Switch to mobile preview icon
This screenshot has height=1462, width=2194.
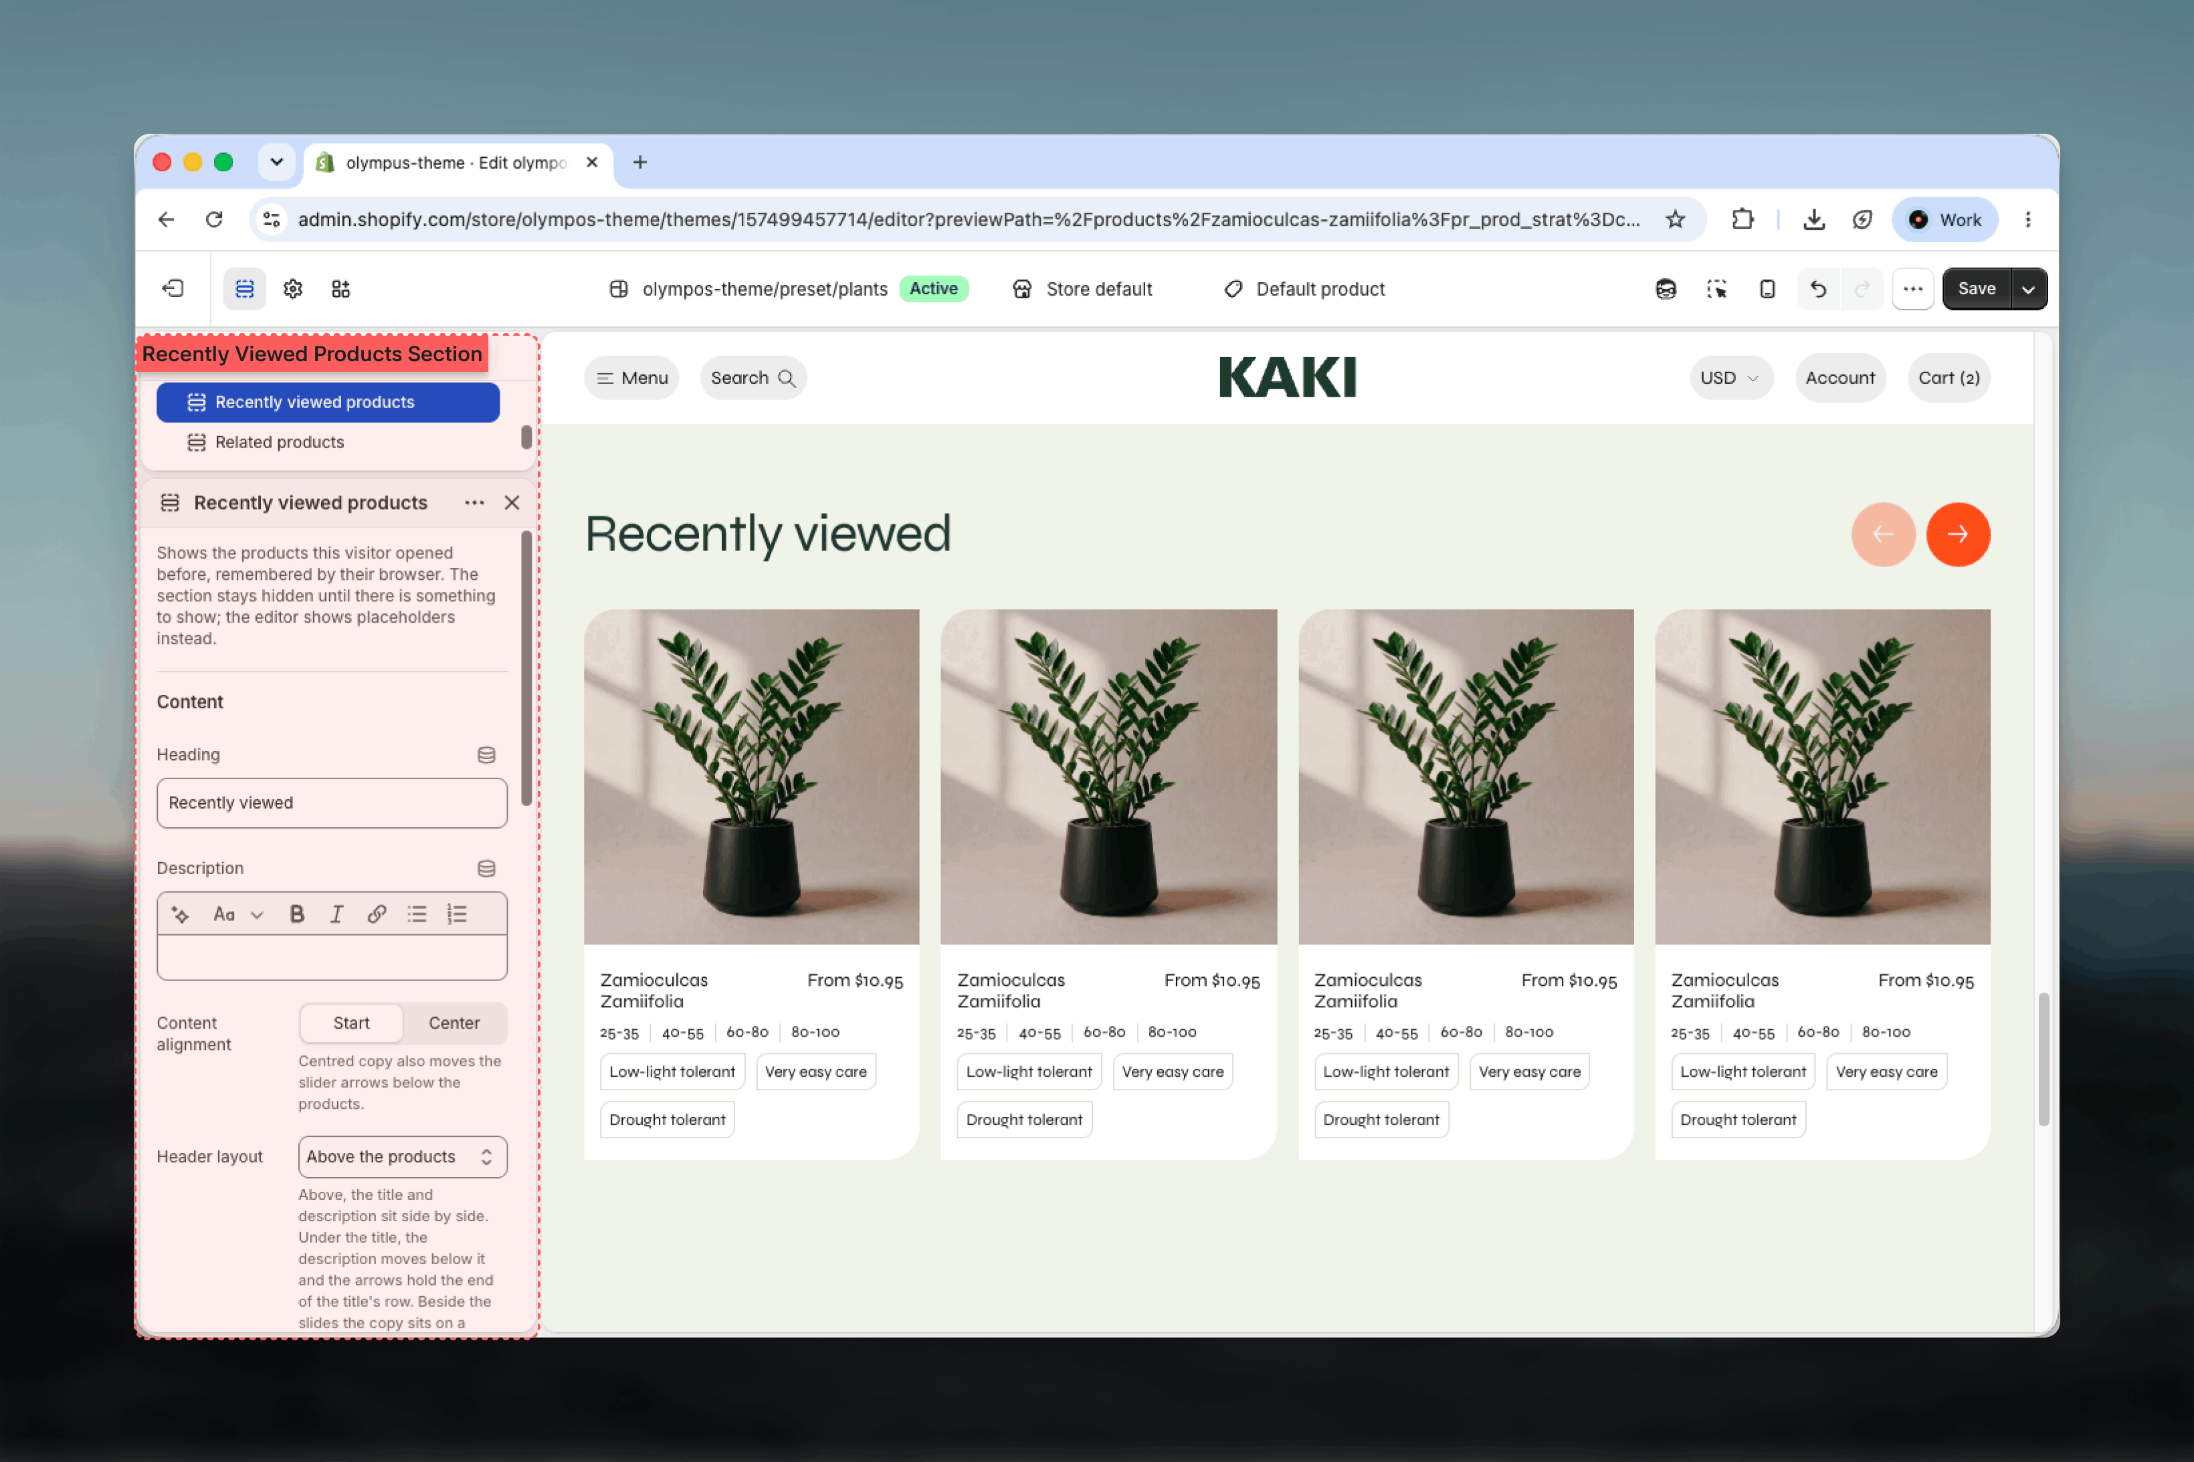[1767, 289]
